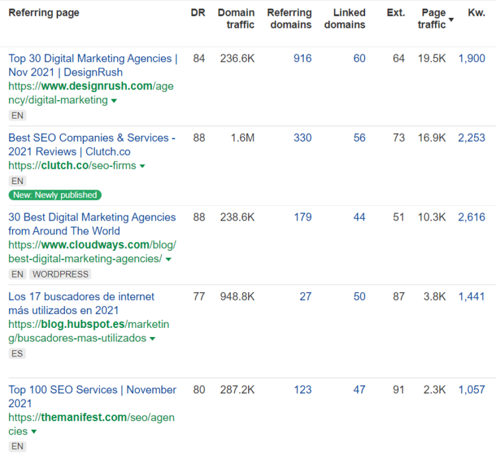Open the blog.hubspot.es URL
496x455 pixels.
click(x=89, y=330)
